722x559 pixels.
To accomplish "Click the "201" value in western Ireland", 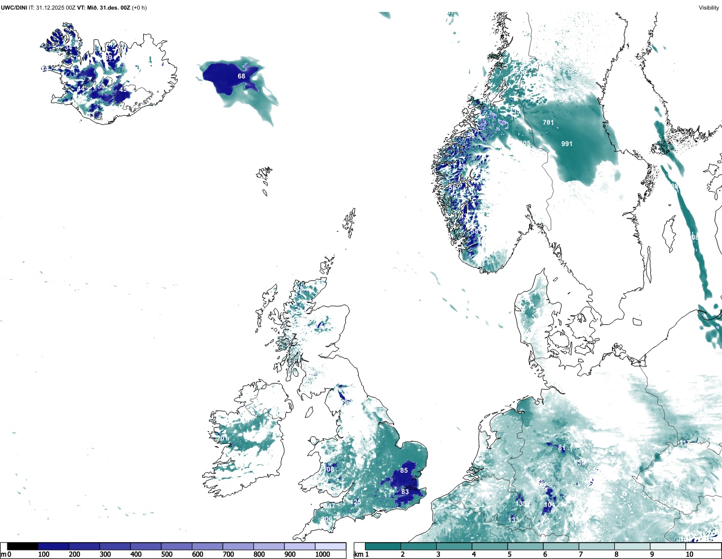I will click(222, 438).
